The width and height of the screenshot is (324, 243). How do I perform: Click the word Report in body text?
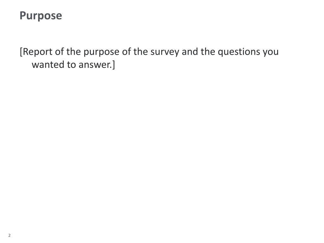click(38, 52)
